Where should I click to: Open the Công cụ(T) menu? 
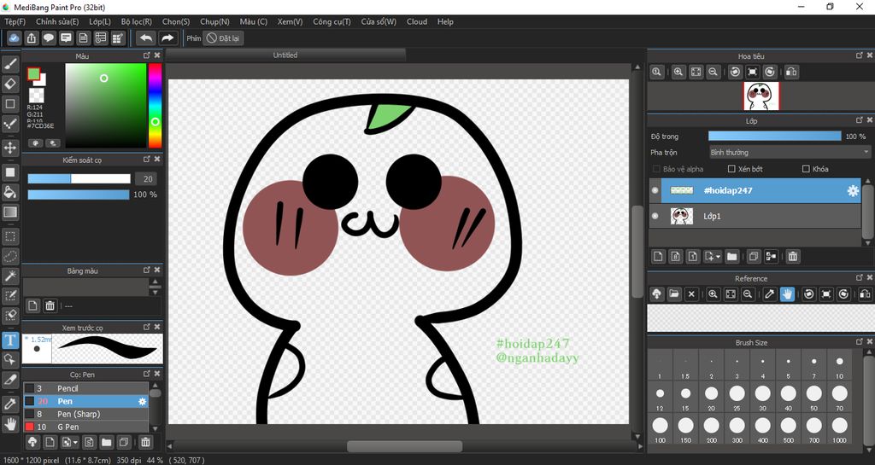click(332, 21)
